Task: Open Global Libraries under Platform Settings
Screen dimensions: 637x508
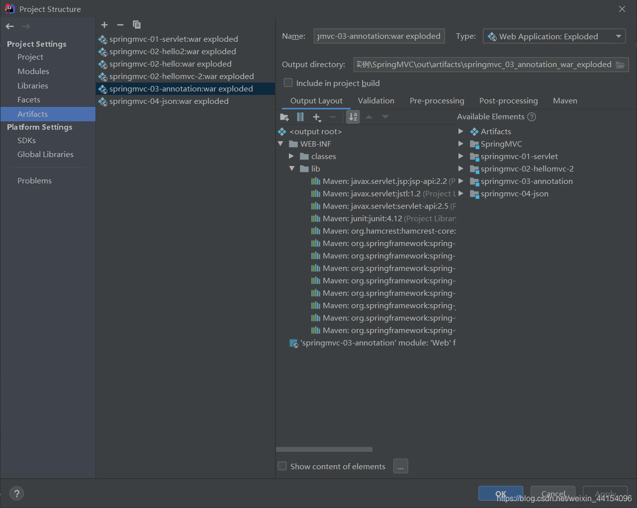Action: pos(45,155)
